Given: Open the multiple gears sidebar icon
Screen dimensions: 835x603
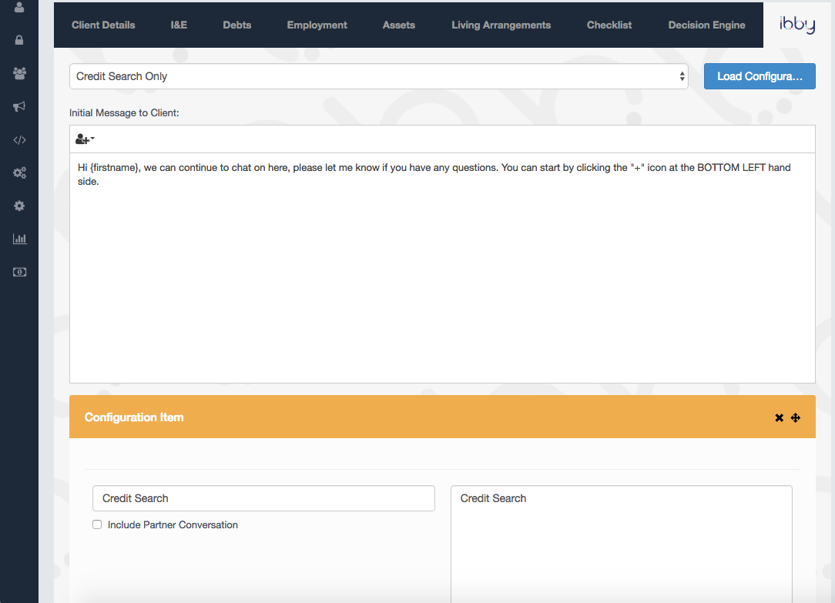Looking at the screenshot, I should coord(19,173).
